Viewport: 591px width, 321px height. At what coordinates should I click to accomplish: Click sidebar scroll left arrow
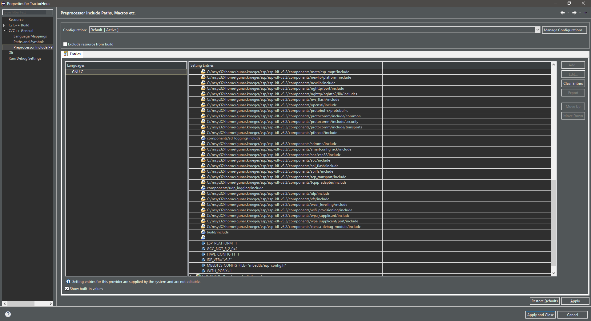coord(5,303)
